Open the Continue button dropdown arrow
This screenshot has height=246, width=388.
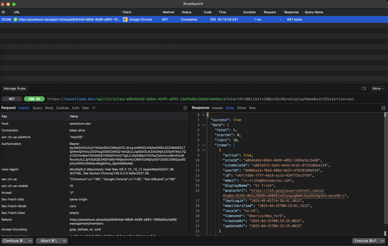[x=30, y=241]
